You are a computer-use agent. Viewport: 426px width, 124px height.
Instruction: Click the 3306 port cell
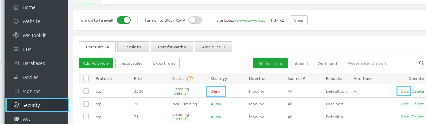(x=139, y=91)
